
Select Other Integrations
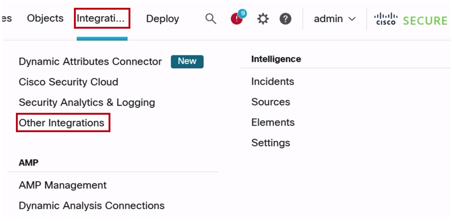61,123
